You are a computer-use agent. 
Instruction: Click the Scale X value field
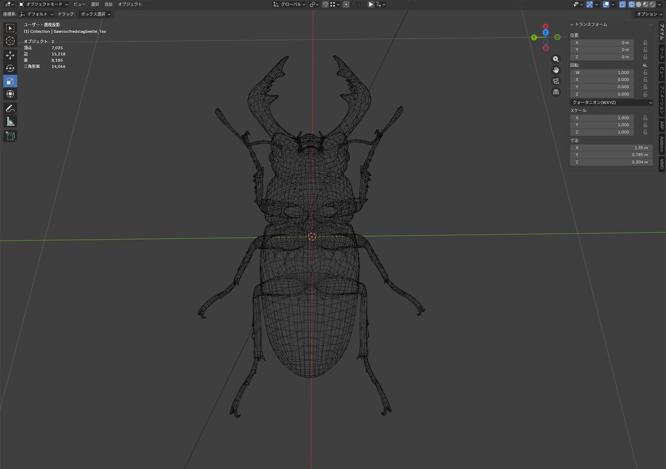[602, 118]
